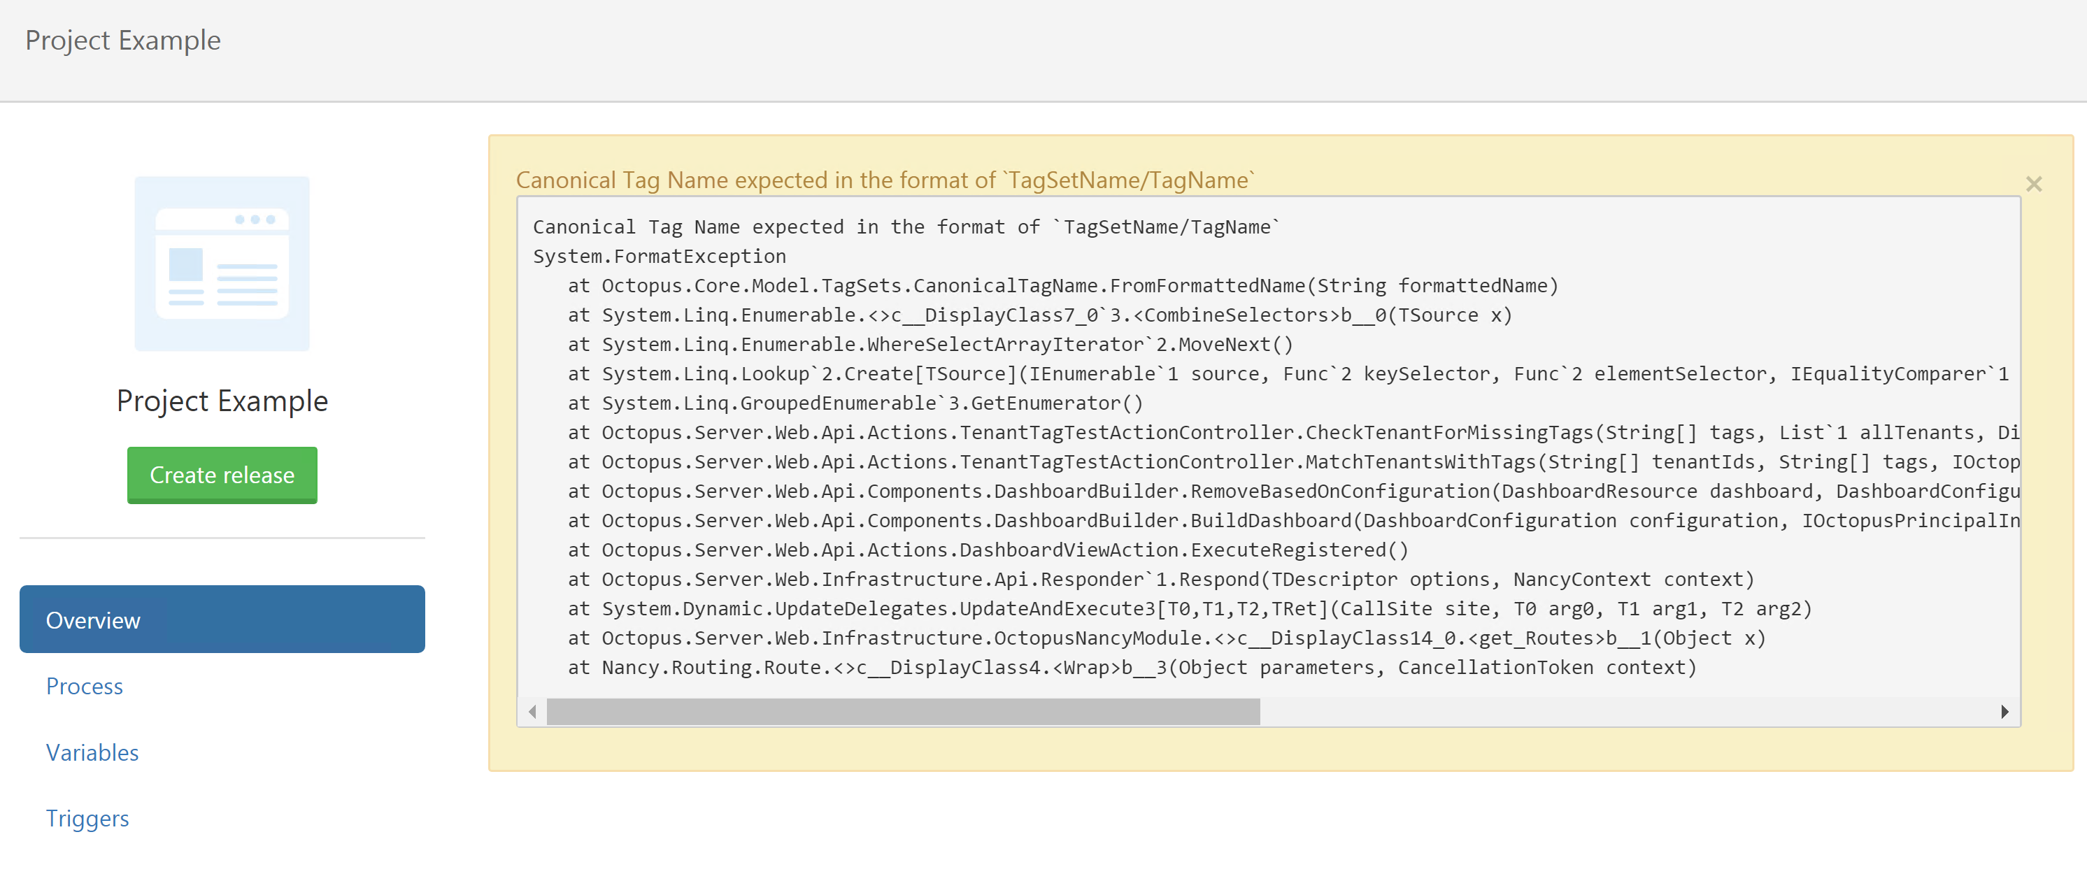Open the Process section
2087x874 pixels.
point(84,686)
